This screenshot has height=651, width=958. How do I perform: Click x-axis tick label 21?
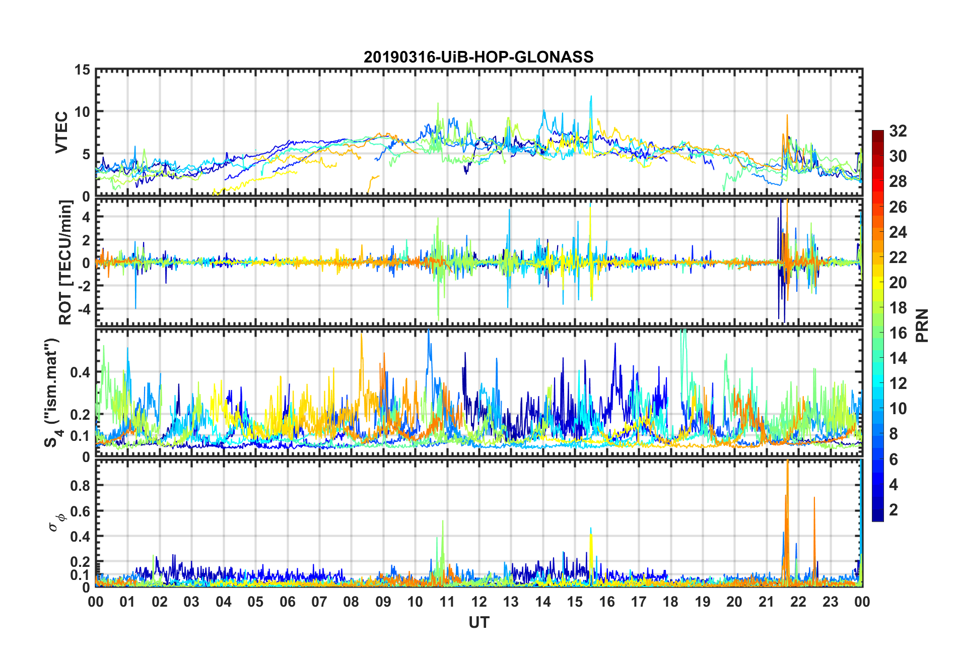click(766, 602)
